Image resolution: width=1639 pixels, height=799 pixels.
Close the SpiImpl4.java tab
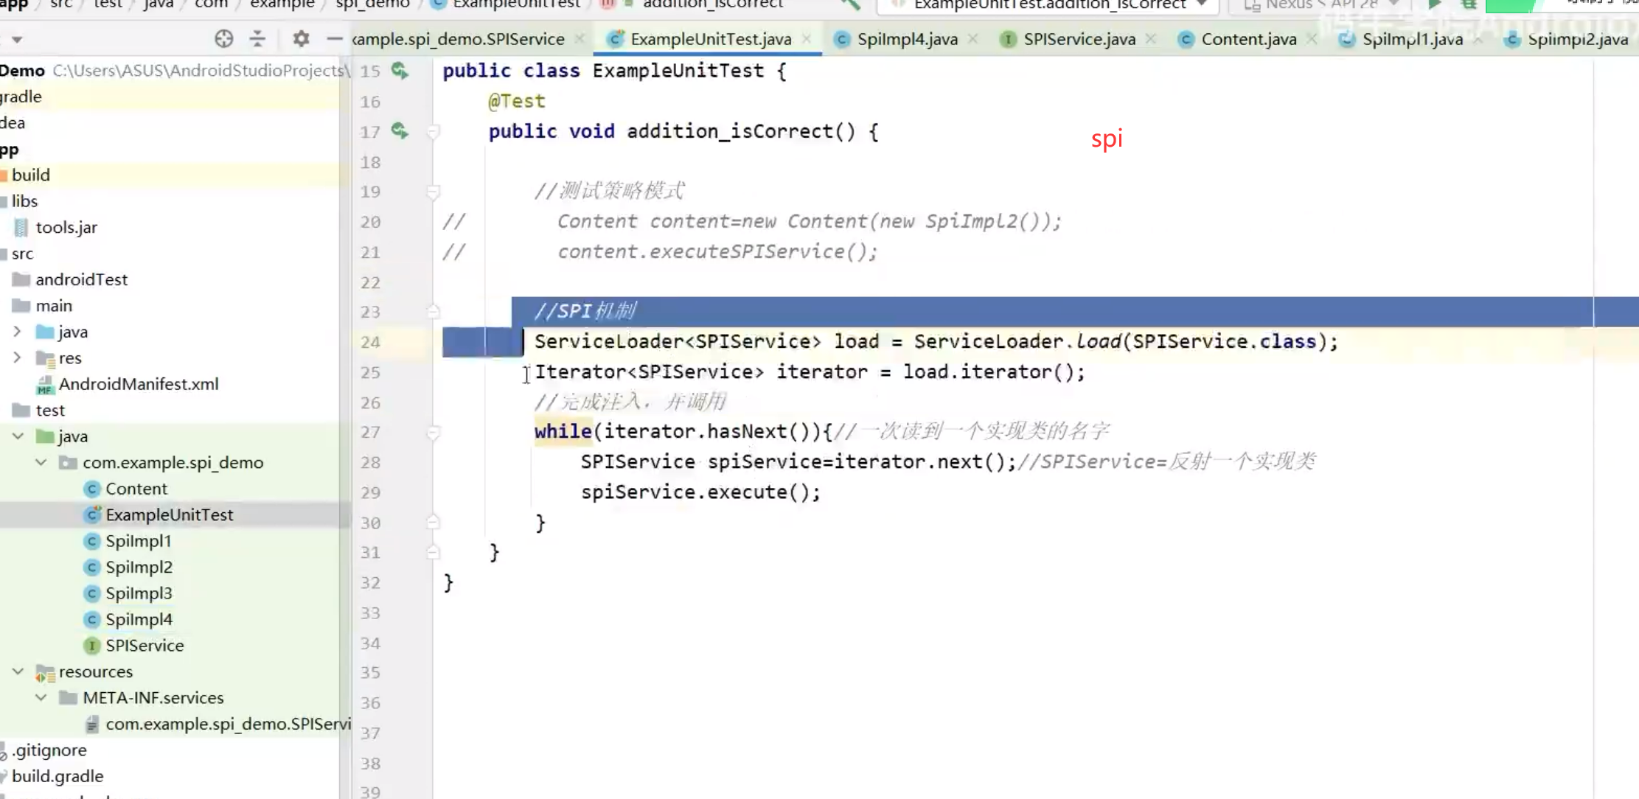tap(973, 39)
